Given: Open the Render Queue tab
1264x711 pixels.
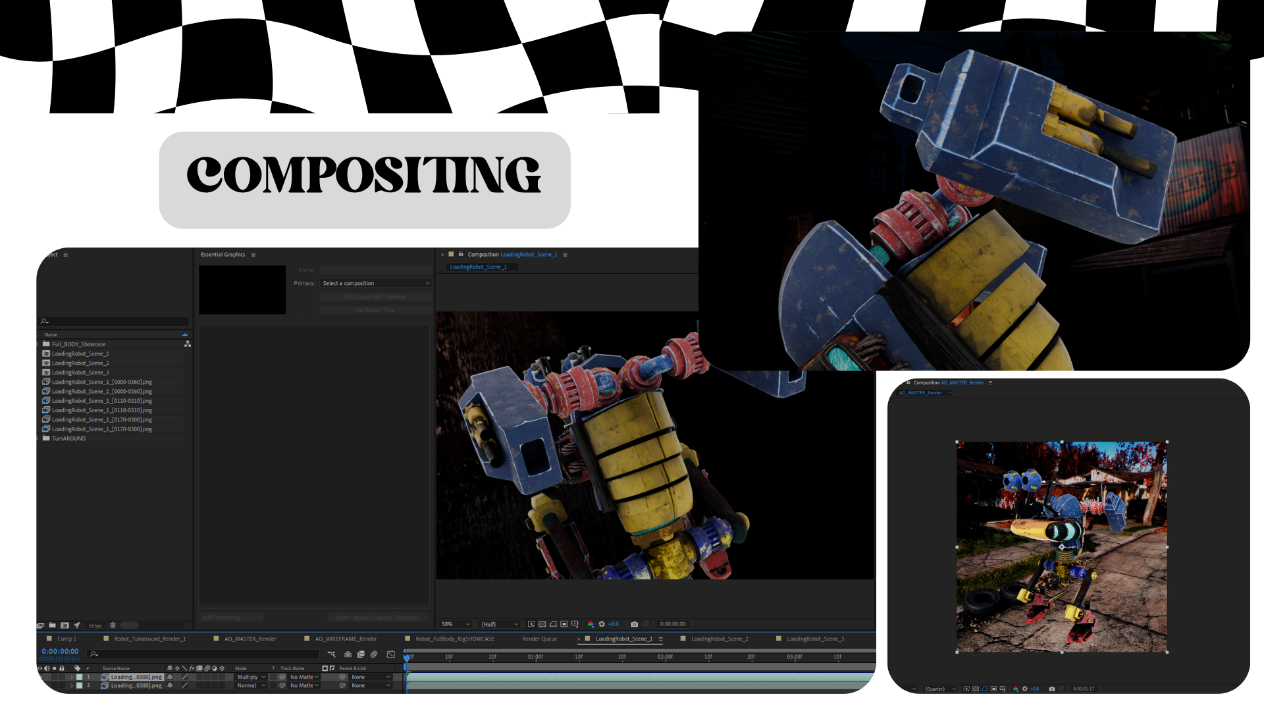Looking at the screenshot, I should click(x=540, y=639).
